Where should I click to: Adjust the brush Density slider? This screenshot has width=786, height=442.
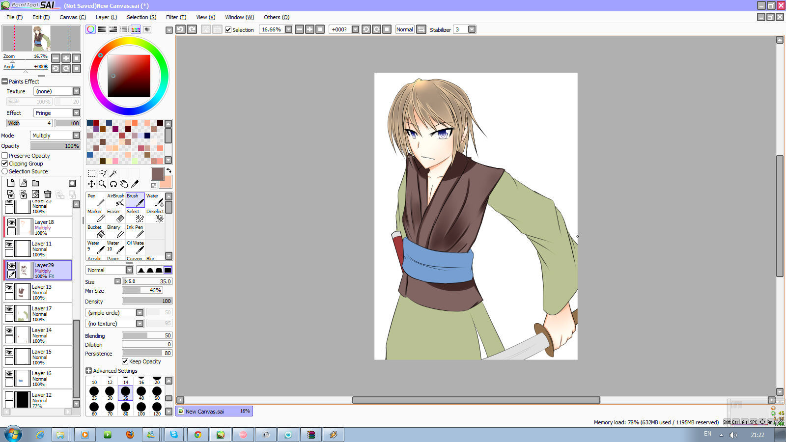pyautogui.click(x=147, y=301)
